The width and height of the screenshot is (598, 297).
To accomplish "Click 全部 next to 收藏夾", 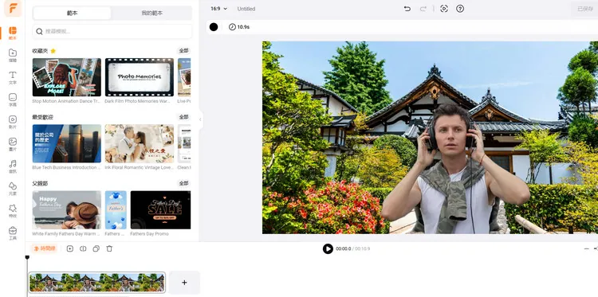I will click(184, 51).
